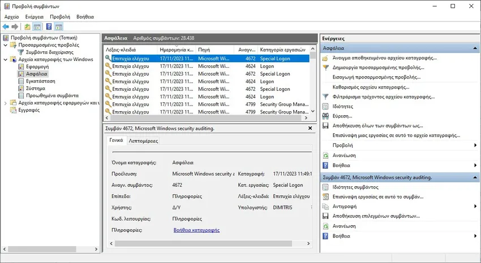Switch to the Λεπτομέρειες tab
The height and width of the screenshot is (263, 481).
[x=143, y=141]
